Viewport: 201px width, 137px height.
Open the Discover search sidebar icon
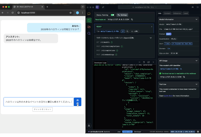(89, 33)
